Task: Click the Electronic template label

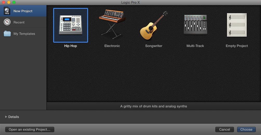Action: [112, 46]
